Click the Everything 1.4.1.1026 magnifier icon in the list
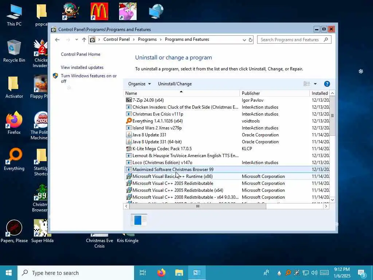 click(129, 121)
